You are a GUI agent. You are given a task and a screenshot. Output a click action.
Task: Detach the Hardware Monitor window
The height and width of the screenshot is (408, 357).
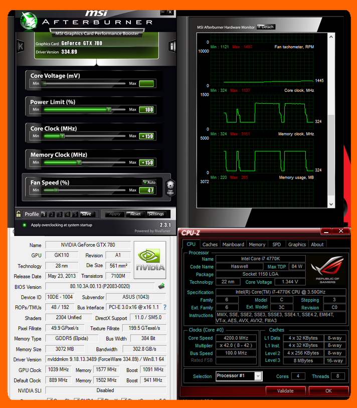266,27
